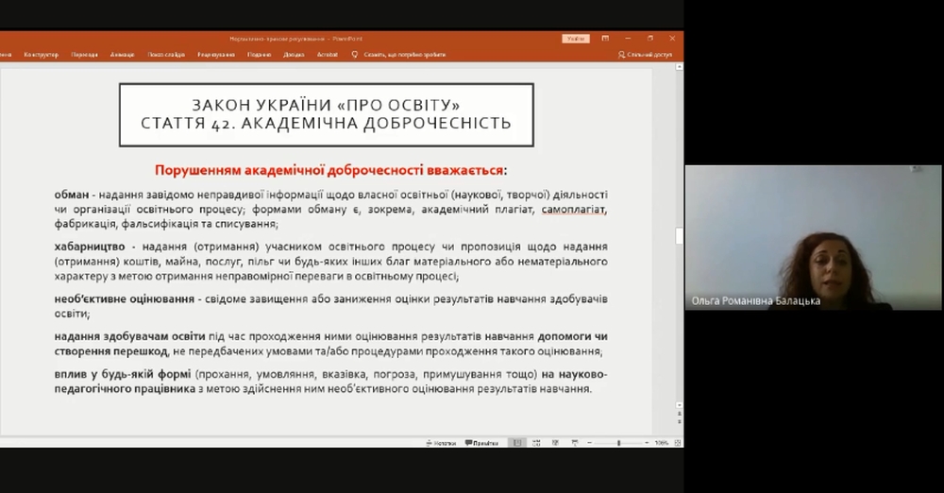The image size is (944, 493).
Task: Click the vertical scrollbar up arrow
Action: (x=679, y=67)
